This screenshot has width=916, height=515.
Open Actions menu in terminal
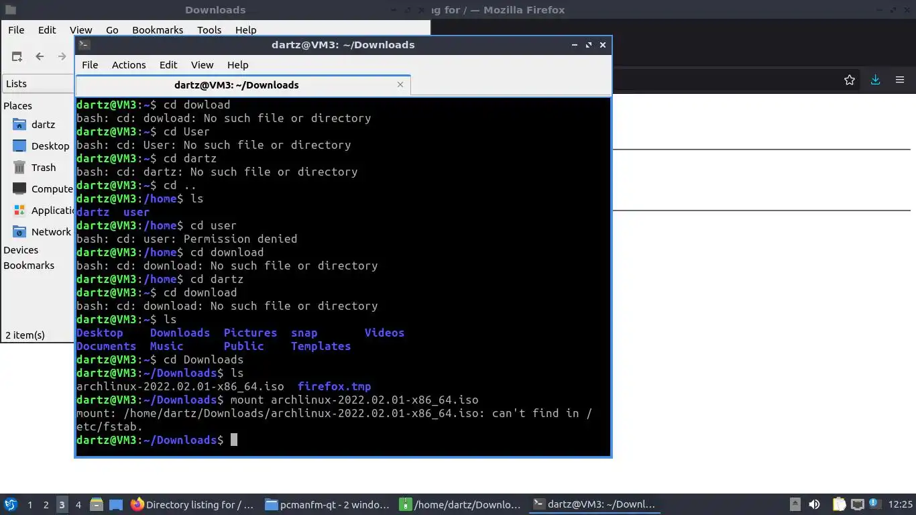129,64
